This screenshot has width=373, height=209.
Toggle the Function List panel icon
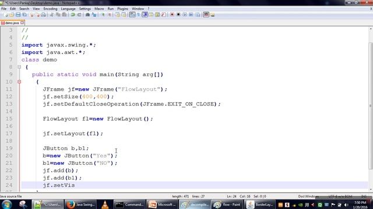coord(164,15)
